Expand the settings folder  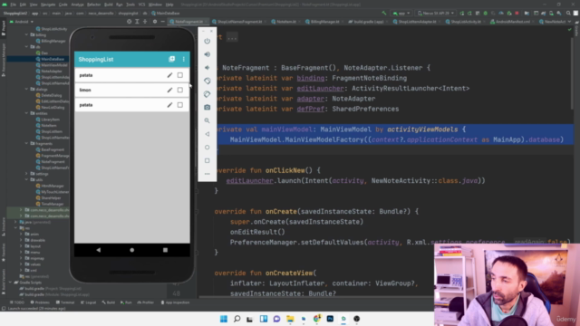pyautogui.click(x=26, y=173)
